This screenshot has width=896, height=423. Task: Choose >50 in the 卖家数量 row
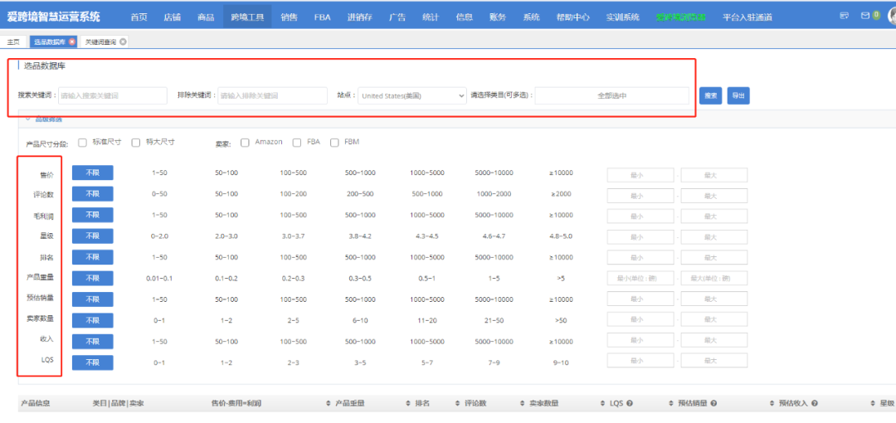(561, 320)
